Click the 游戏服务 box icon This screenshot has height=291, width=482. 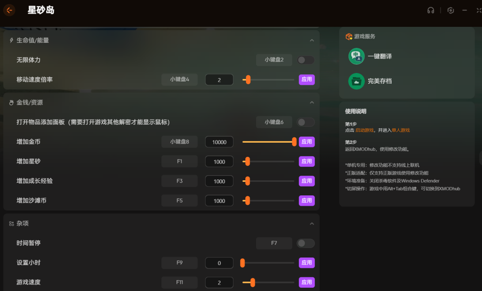[x=349, y=37]
